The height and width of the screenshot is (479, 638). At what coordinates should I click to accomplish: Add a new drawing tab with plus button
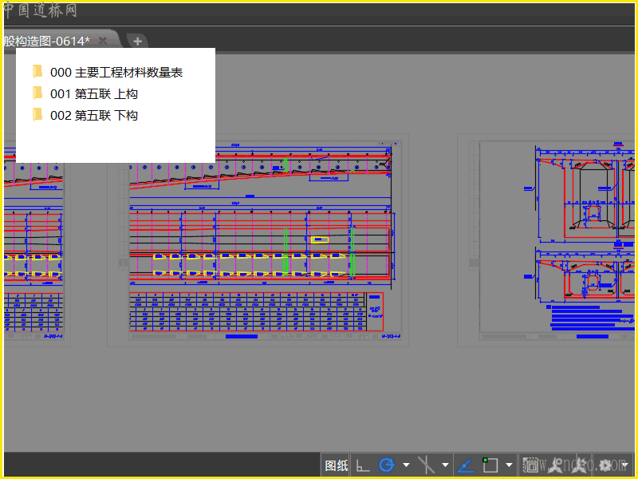click(x=137, y=42)
